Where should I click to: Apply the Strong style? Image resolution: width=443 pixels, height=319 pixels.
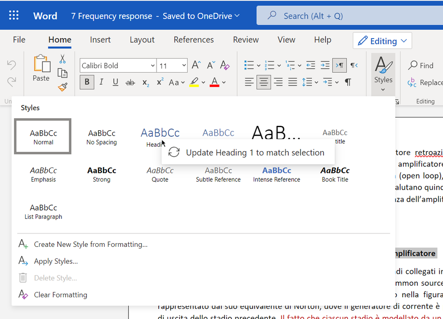click(x=102, y=174)
